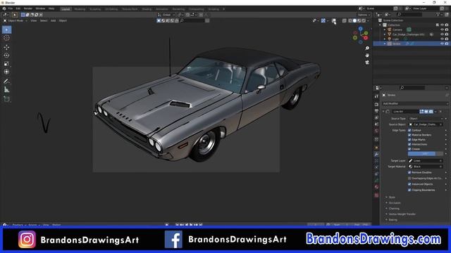Image resolution: width=451 pixels, height=253 pixels.
Task: Switch to the Sculpting workspace tab
Action: 95,9
